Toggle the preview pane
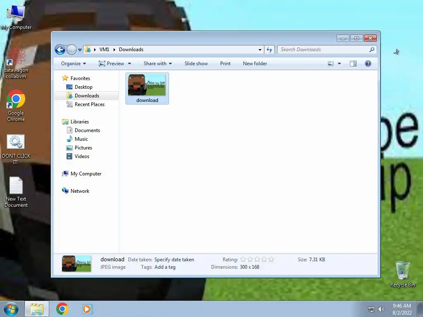 353,64
